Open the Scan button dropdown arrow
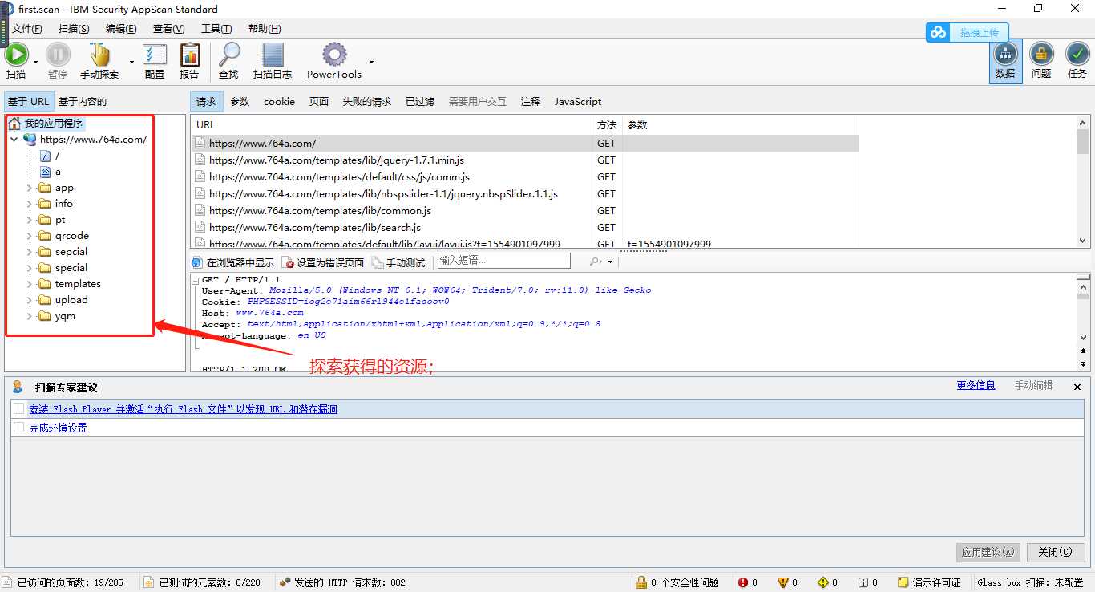Image resolution: width=1095 pixels, height=592 pixels. pyautogui.click(x=35, y=62)
